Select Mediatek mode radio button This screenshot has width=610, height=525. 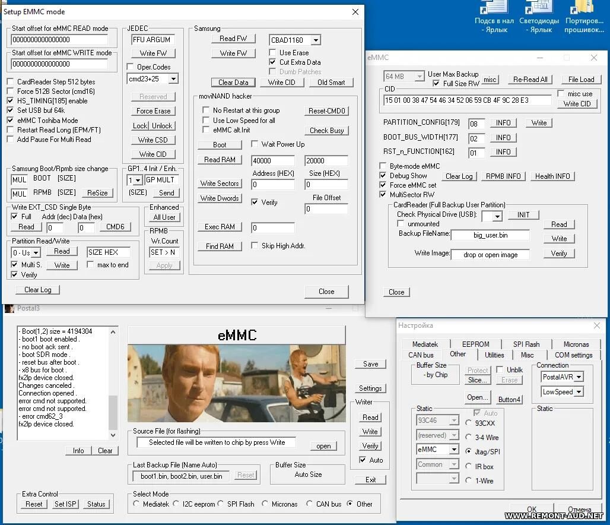point(136,504)
